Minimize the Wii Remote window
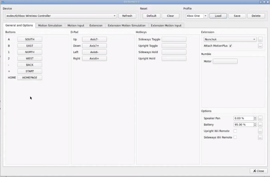The width and height of the screenshot is (270, 177). tap(261, 2)
